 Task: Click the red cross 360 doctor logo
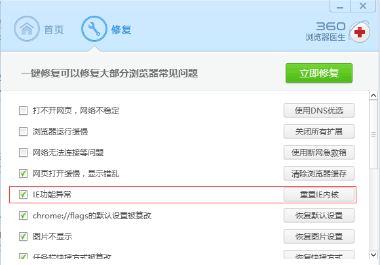(x=360, y=32)
